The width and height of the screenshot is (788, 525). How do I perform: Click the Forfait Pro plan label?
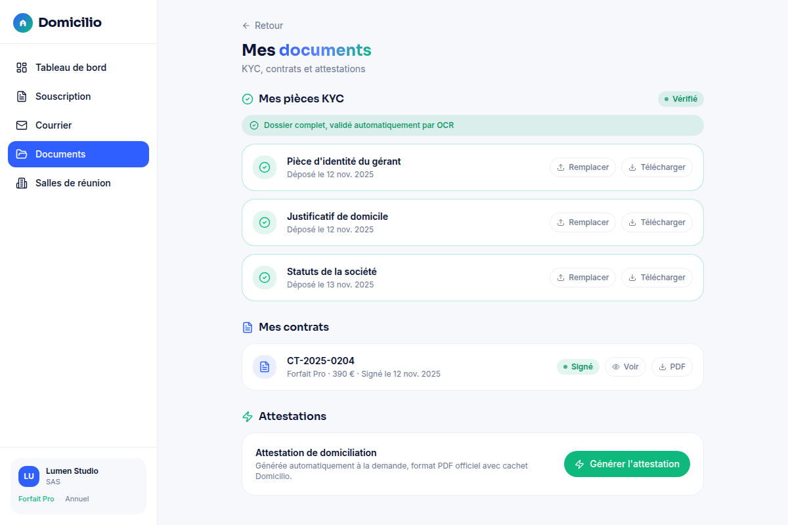pos(36,499)
